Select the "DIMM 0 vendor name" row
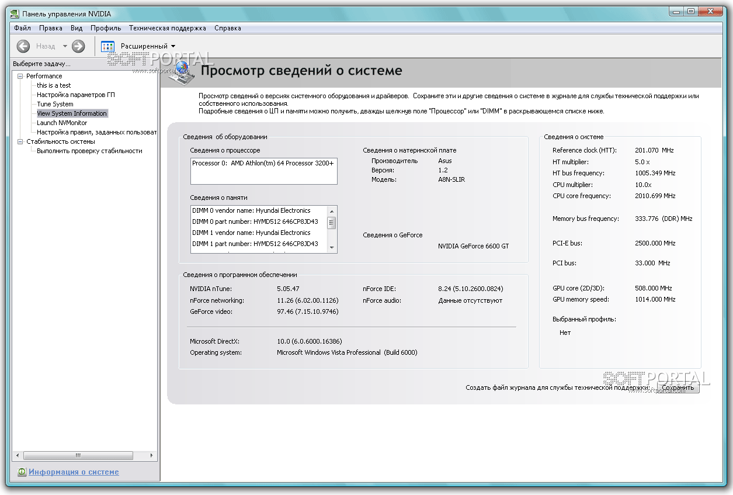This screenshot has height=495, width=733. (x=259, y=210)
